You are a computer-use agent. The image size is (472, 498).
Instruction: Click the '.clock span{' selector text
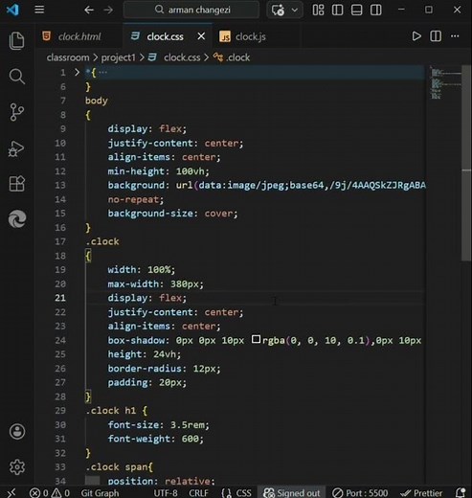(119, 467)
